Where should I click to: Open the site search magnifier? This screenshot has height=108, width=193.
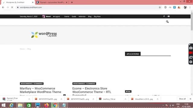pos(167,22)
